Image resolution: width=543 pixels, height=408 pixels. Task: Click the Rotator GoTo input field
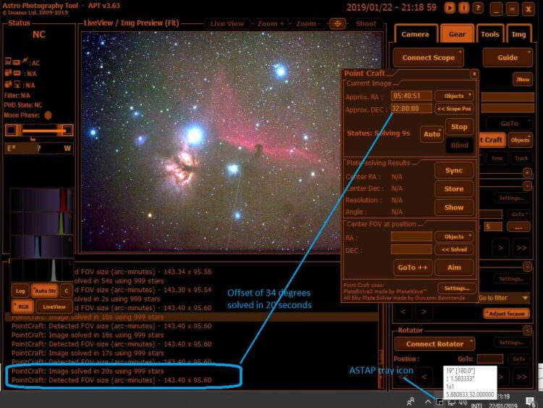(489, 359)
